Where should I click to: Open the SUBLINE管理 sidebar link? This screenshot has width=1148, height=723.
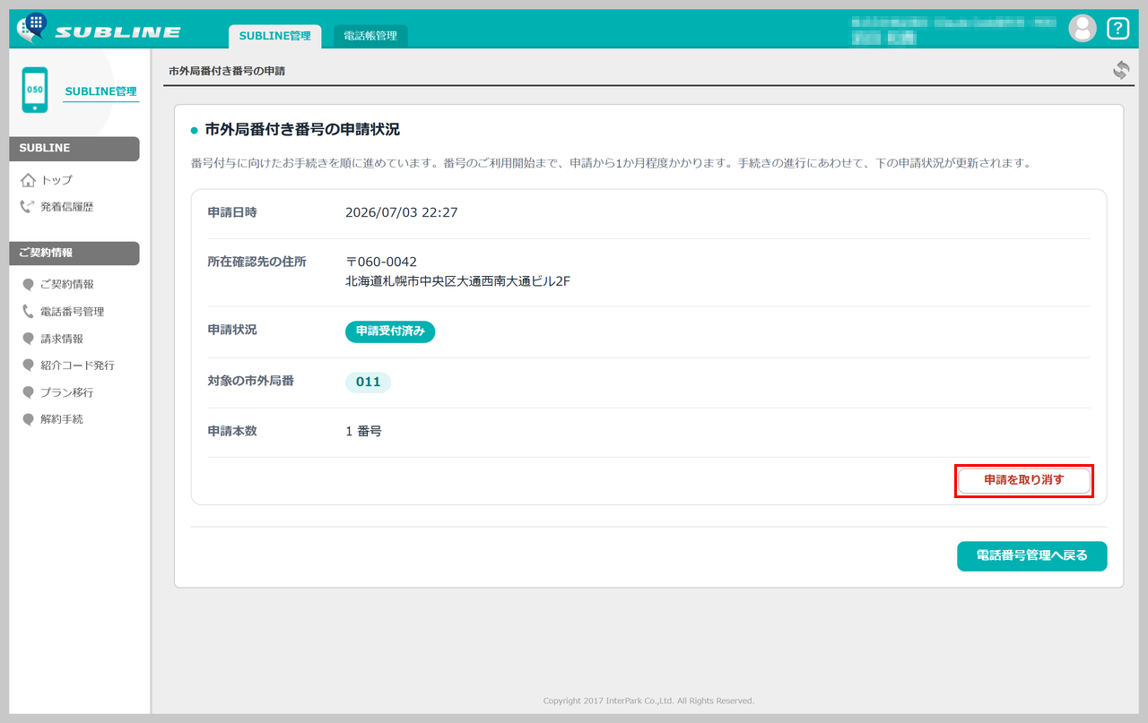(100, 91)
